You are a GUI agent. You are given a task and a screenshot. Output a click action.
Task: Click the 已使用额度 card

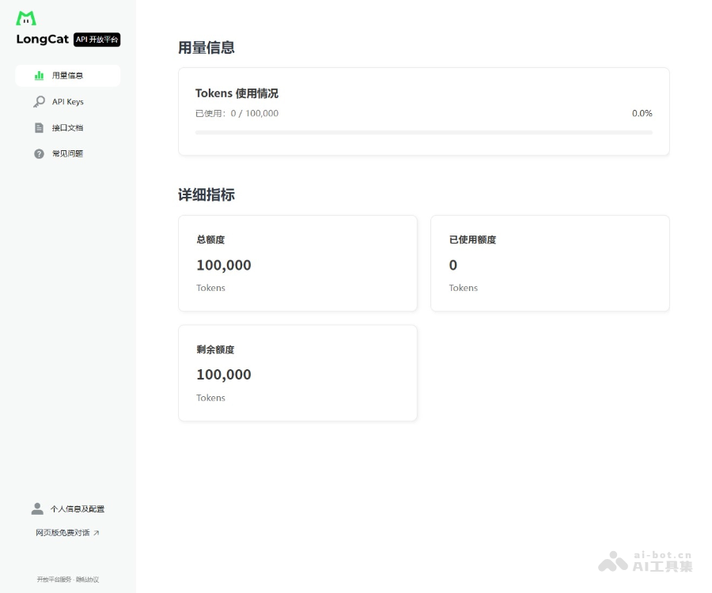pyautogui.click(x=549, y=263)
